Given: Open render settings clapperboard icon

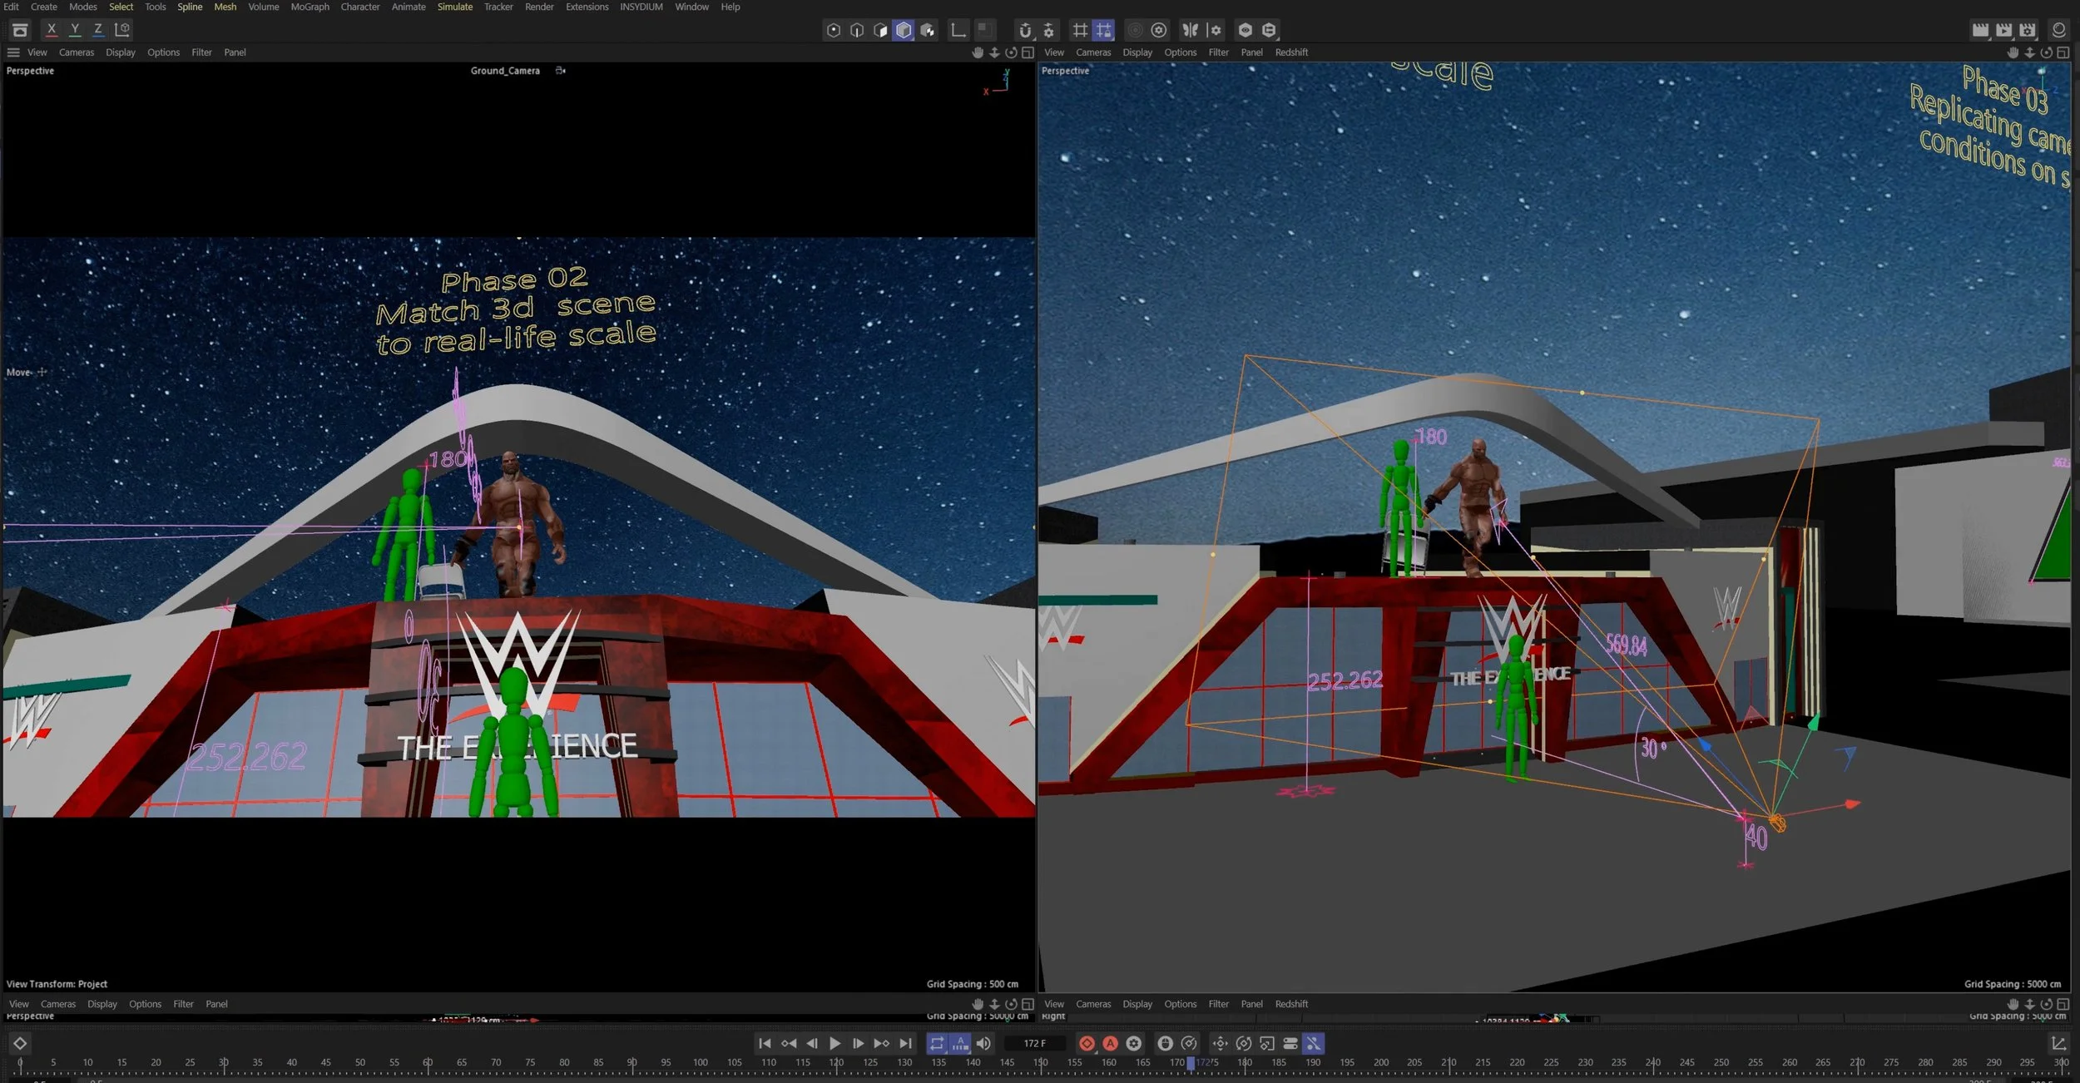Looking at the screenshot, I should click(2028, 30).
